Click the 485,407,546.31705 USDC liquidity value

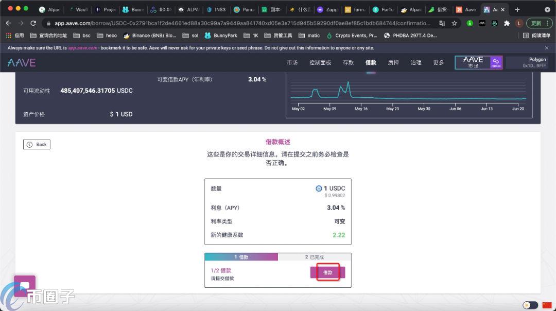96,91
